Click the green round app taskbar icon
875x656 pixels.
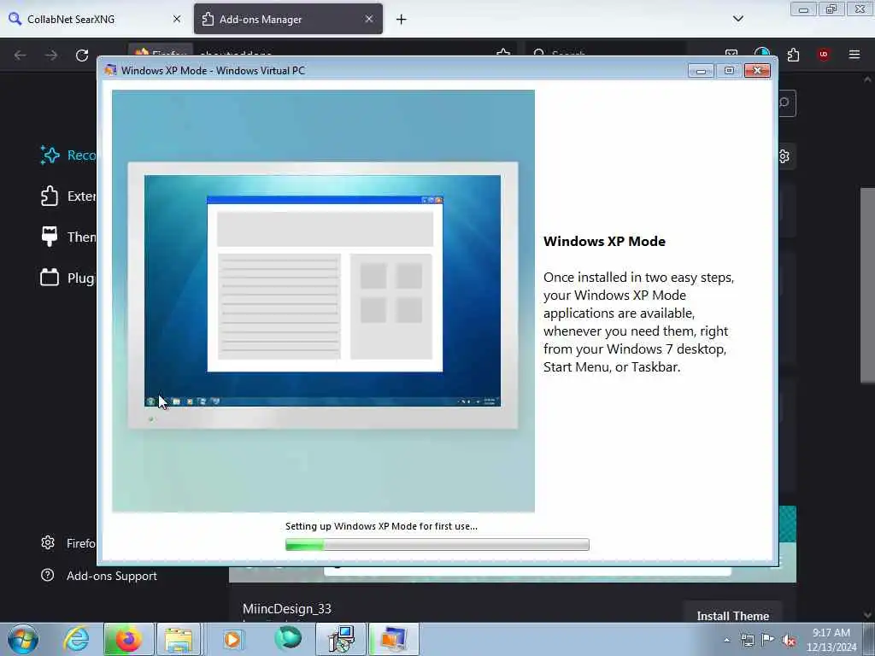(x=288, y=638)
